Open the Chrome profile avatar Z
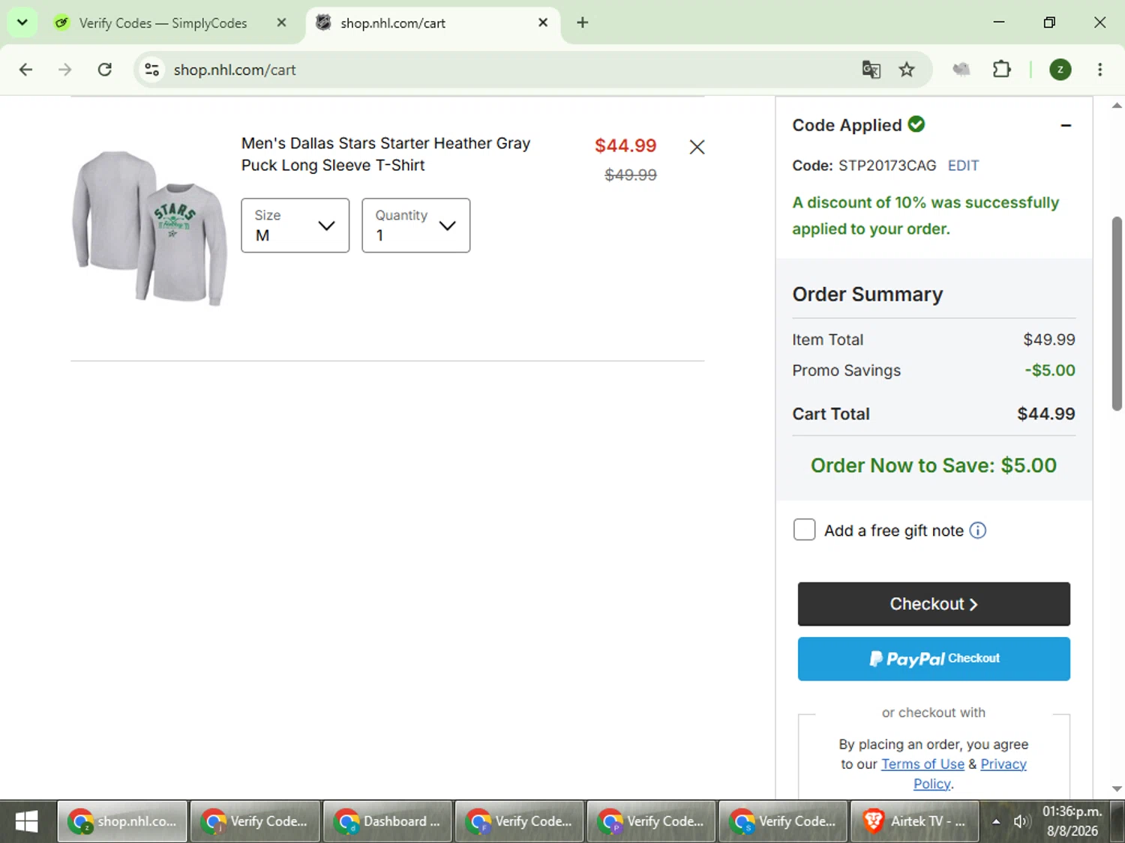 (x=1060, y=70)
